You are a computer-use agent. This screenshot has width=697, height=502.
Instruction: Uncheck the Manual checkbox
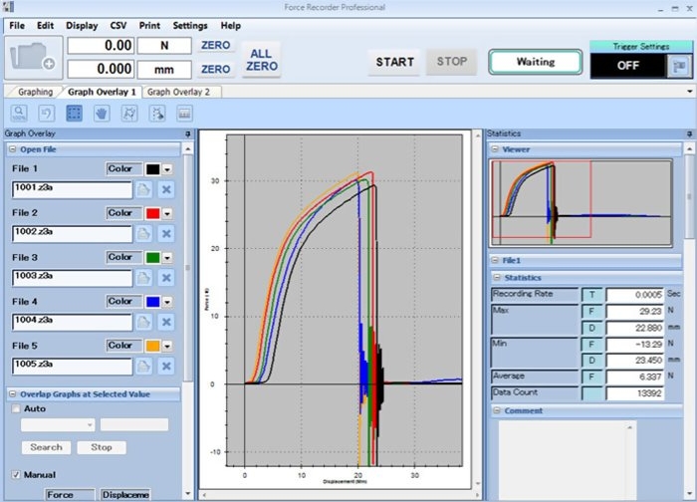point(17,474)
